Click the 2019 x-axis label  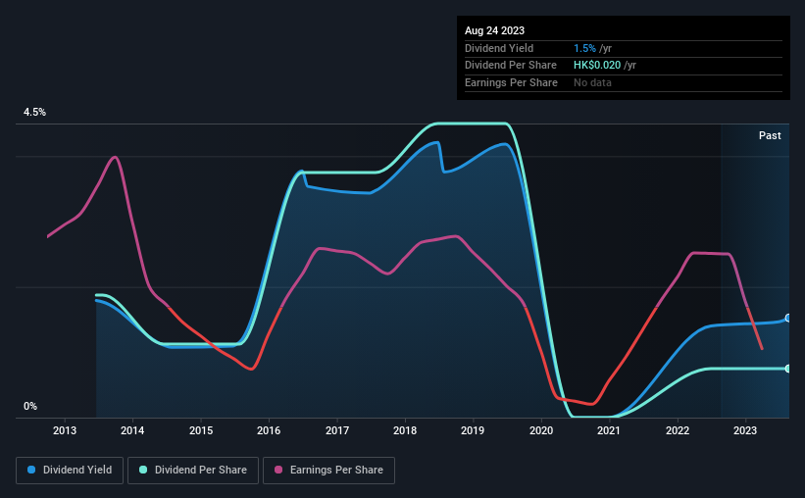click(x=473, y=430)
